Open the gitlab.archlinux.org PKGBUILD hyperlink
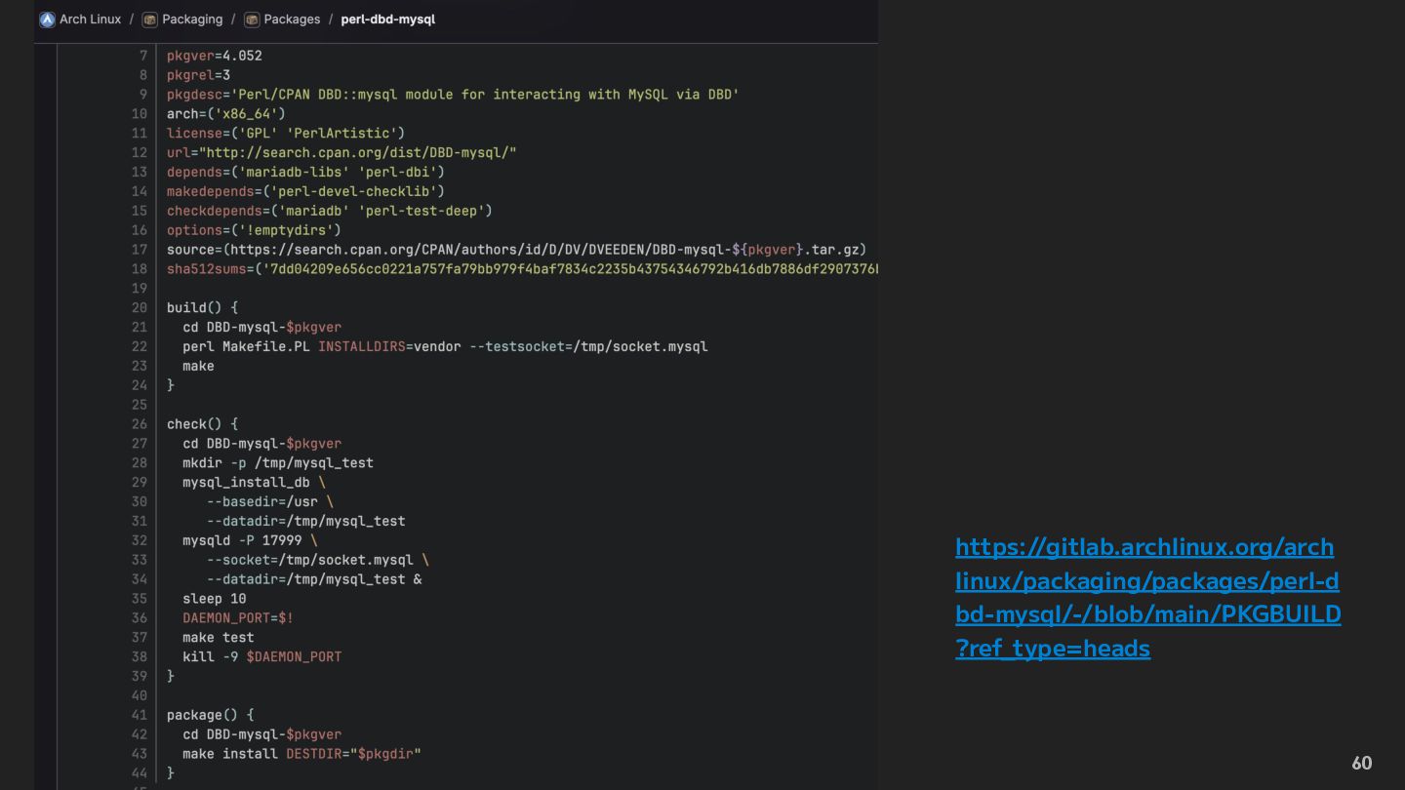 1148,597
